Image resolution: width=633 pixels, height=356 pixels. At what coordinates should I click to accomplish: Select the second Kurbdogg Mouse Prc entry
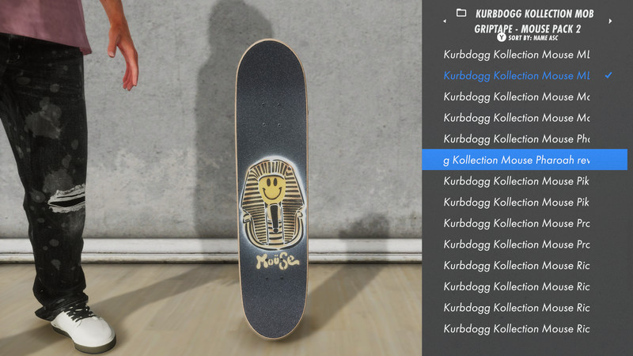517,244
